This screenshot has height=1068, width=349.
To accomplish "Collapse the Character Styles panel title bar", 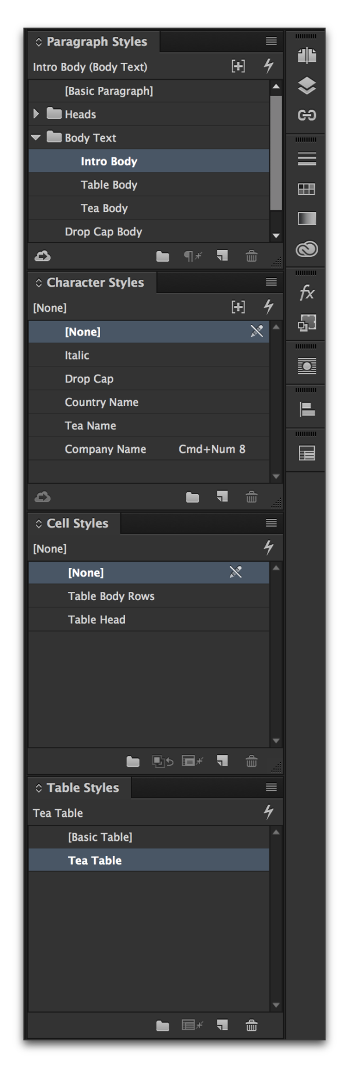I will pos(40,283).
